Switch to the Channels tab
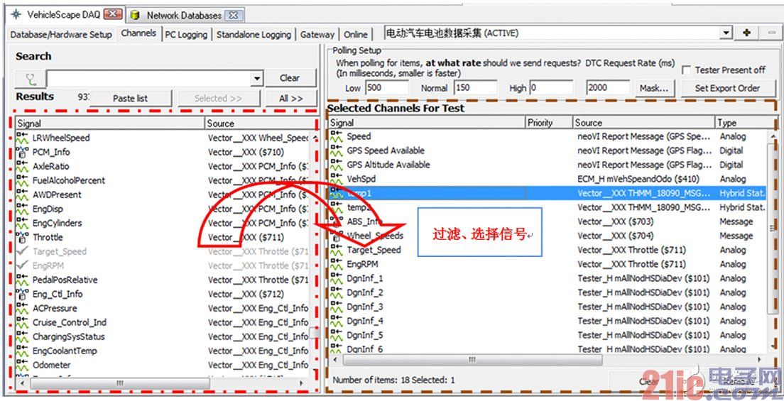 (x=138, y=33)
